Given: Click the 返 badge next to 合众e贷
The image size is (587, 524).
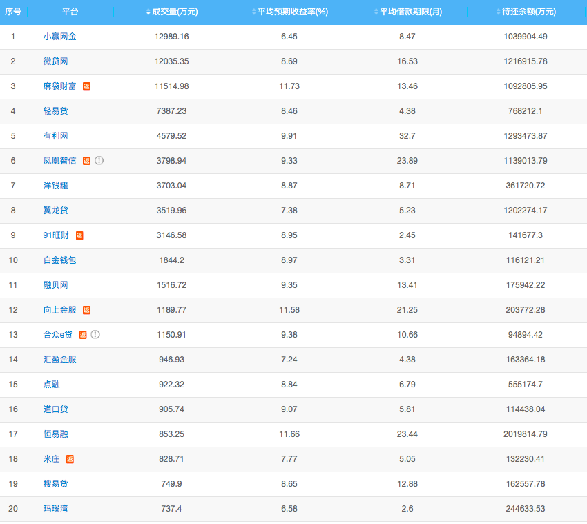Looking at the screenshot, I should [83, 335].
